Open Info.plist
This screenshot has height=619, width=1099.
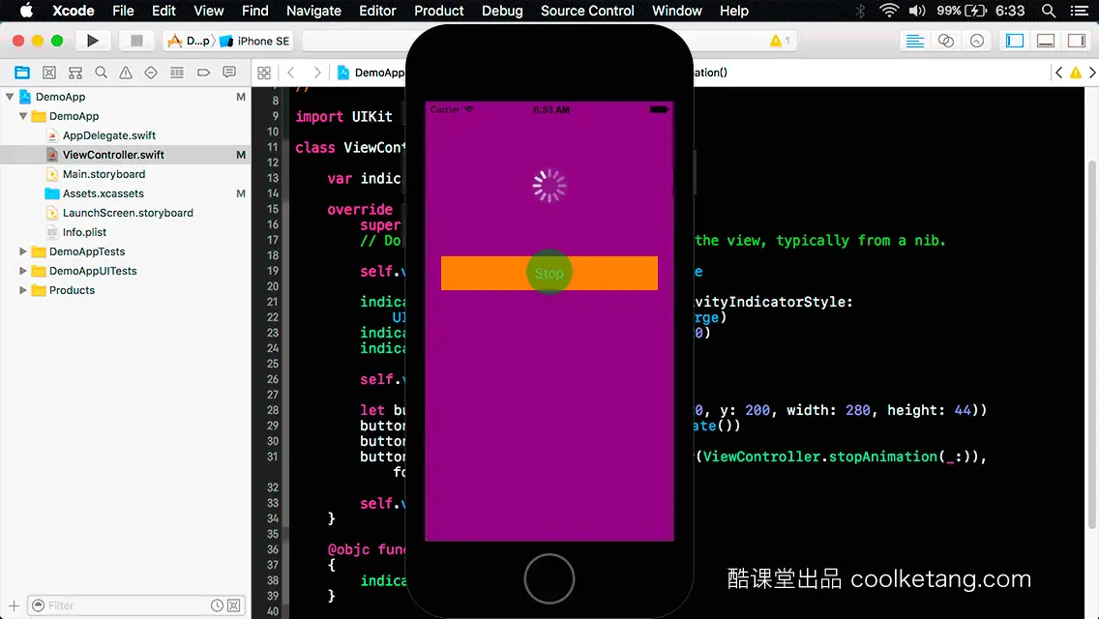point(84,232)
